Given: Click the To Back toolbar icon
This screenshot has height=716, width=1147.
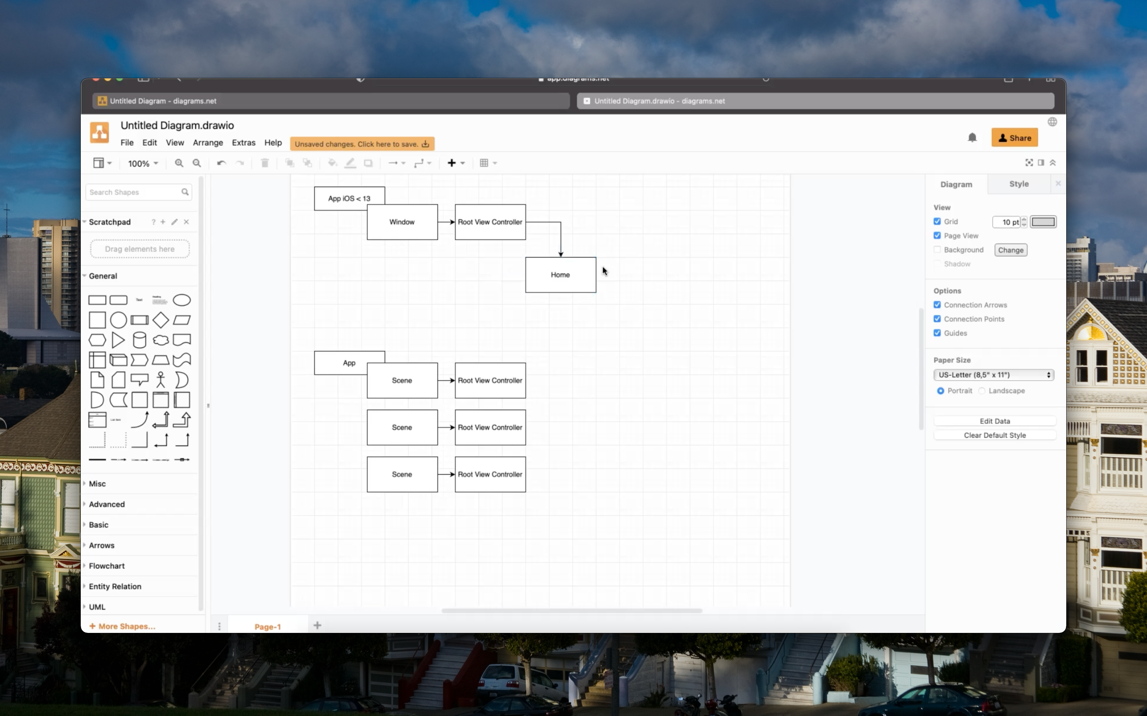Looking at the screenshot, I should tap(308, 163).
